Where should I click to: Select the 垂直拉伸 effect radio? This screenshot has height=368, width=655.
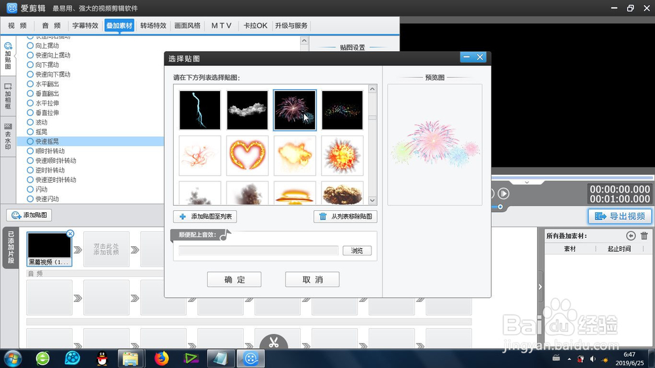(x=30, y=113)
